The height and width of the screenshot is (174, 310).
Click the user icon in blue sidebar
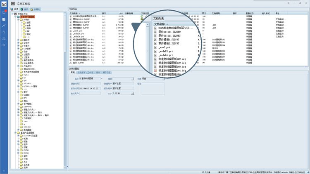pyautogui.click(x=4, y=38)
